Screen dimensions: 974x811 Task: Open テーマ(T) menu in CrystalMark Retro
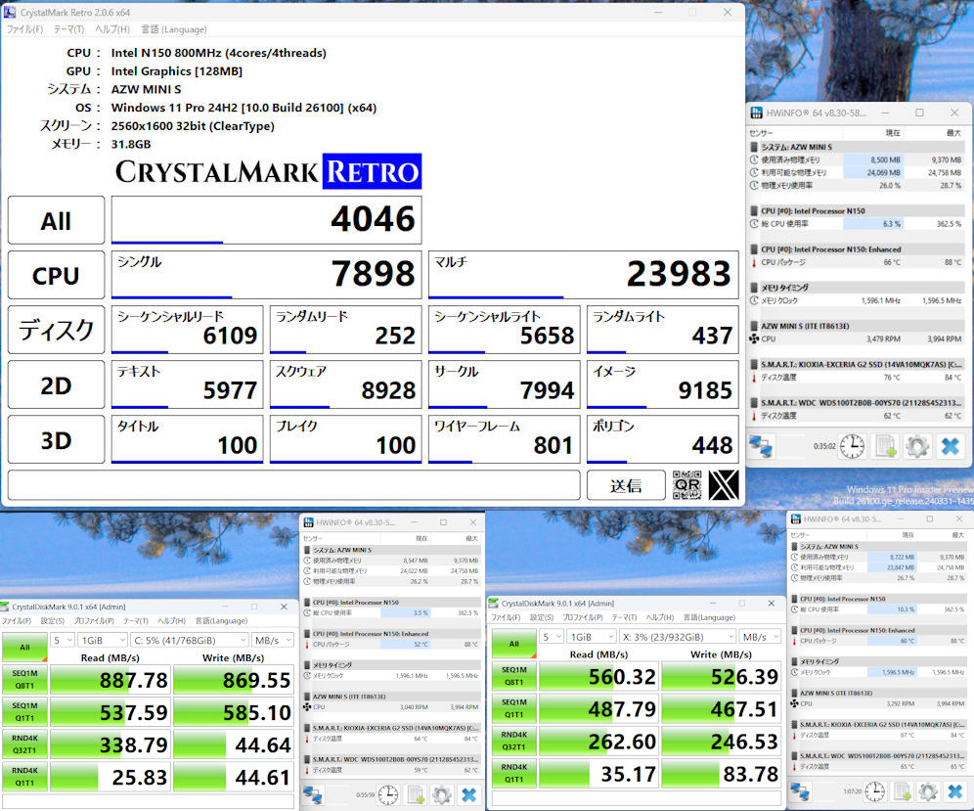point(69,29)
